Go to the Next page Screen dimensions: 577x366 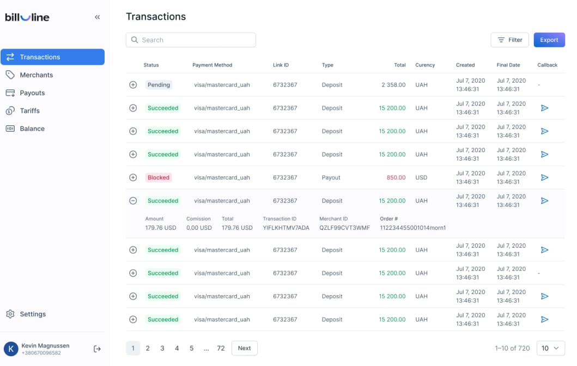tap(244, 348)
